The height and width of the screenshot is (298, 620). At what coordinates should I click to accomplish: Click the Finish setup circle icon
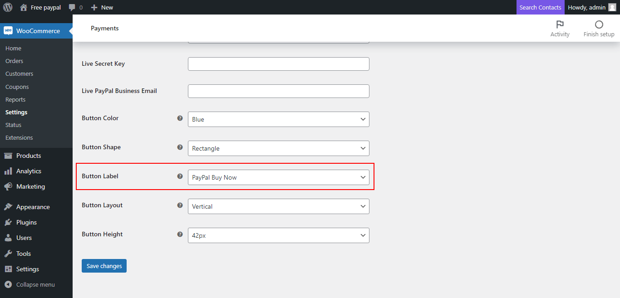(599, 24)
